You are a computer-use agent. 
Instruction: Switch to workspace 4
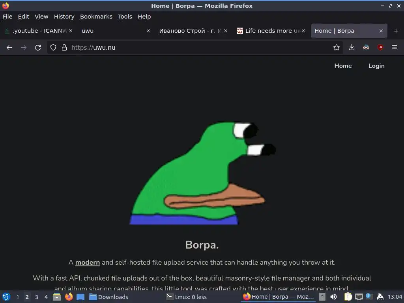coord(46,297)
